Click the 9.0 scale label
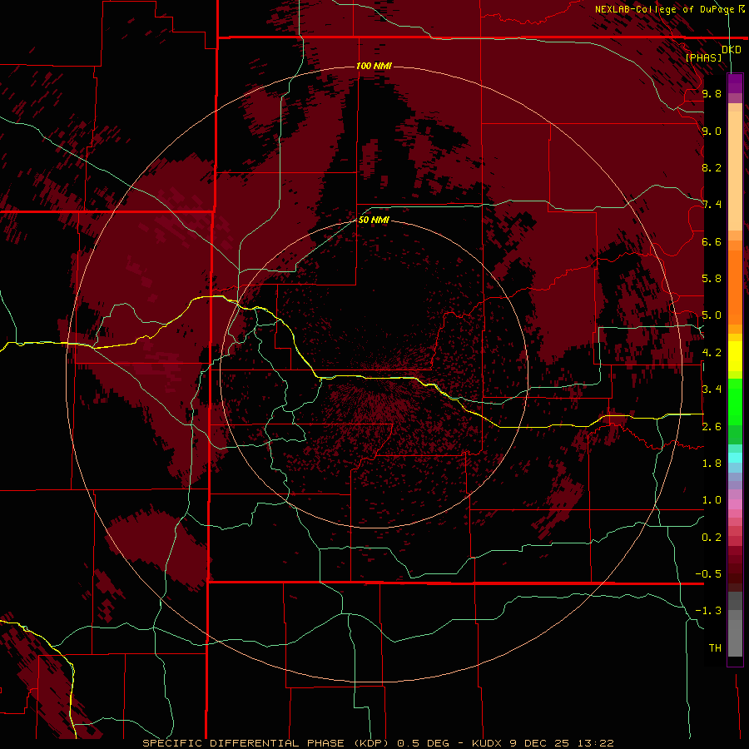 pos(712,131)
